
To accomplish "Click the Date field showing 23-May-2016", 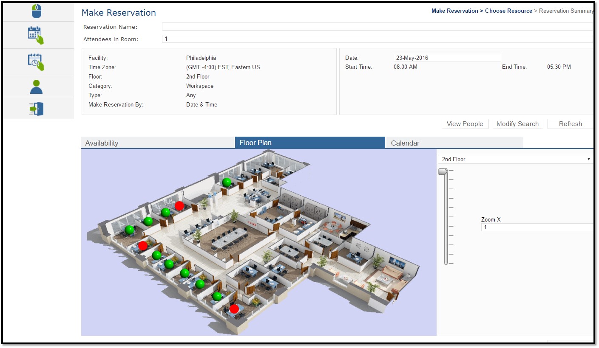I will [x=447, y=58].
